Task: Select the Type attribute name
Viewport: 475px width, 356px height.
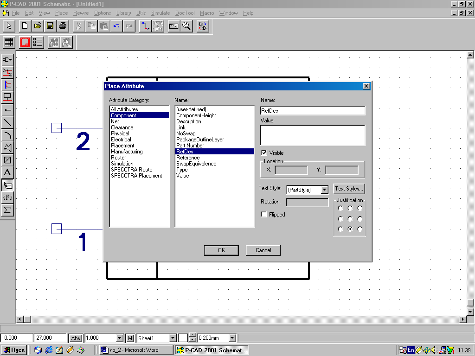Action: (214, 170)
